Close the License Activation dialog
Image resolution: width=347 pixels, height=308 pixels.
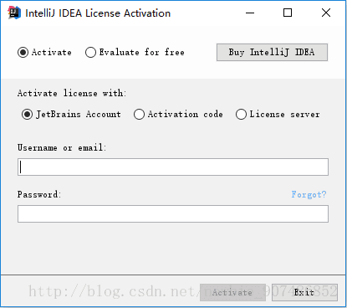point(326,13)
